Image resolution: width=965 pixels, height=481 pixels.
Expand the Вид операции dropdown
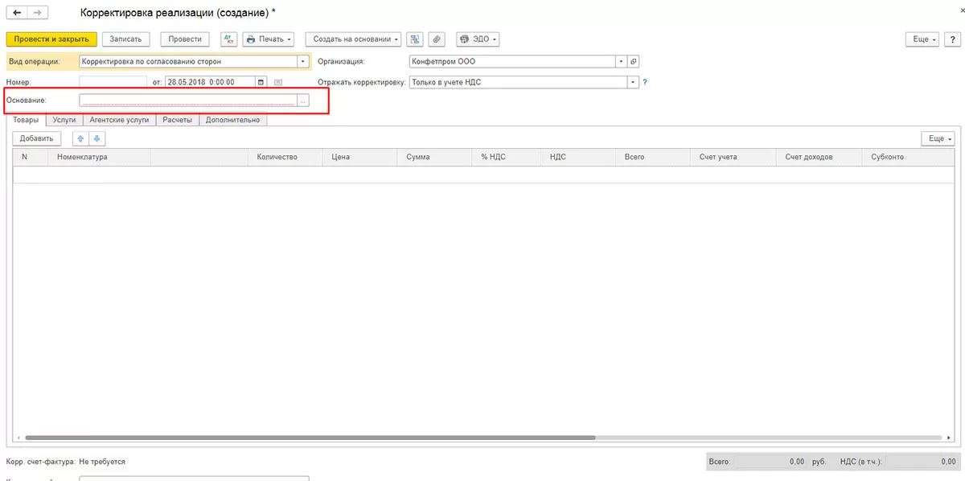303,61
